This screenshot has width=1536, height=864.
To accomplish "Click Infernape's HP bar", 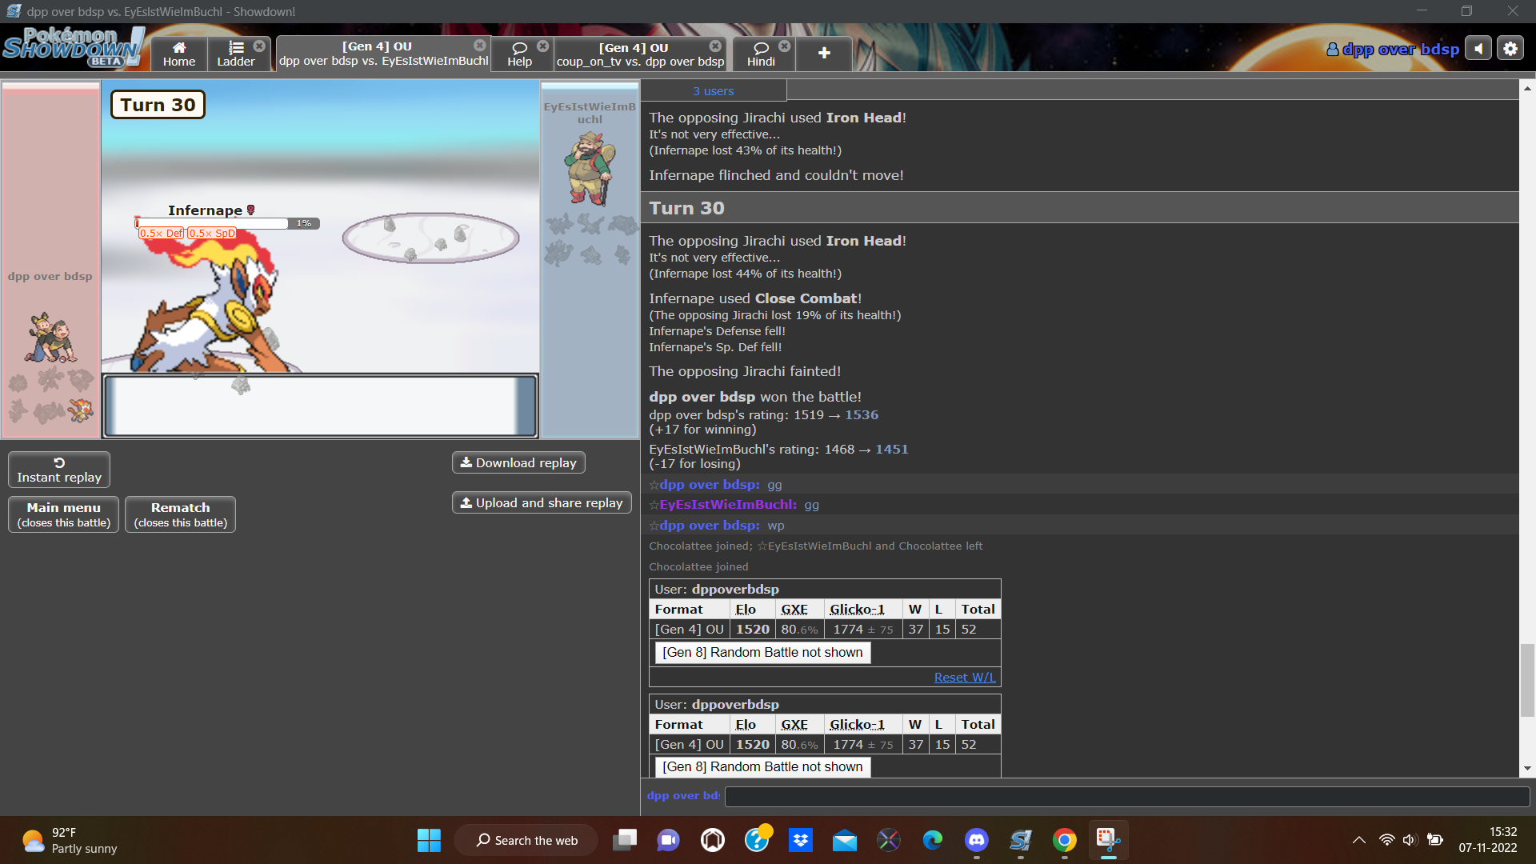I will 227,223.
